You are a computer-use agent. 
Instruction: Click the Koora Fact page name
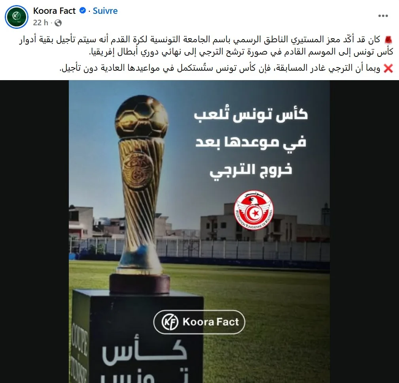click(x=54, y=11)
